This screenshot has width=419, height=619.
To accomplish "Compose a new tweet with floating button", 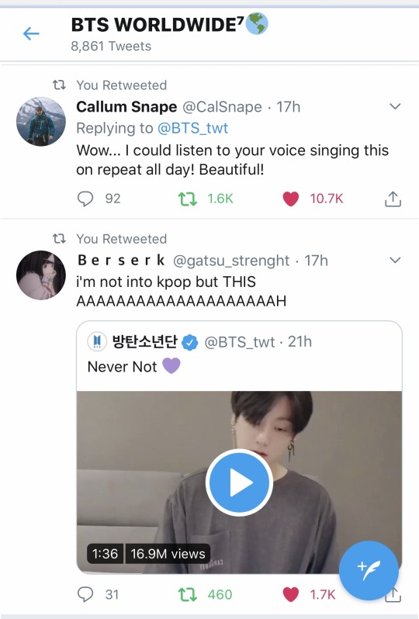I will pos(369,570).
